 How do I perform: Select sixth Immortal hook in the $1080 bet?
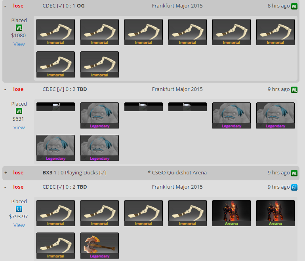[x=275, y=32]
